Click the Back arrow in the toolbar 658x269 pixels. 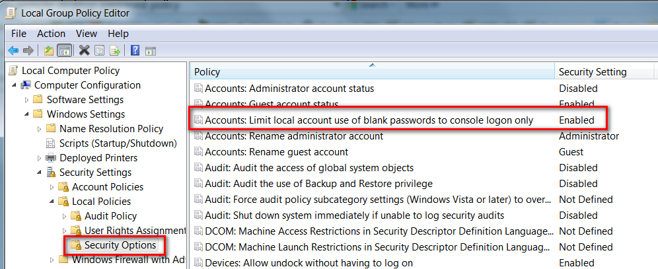(13, 50)
